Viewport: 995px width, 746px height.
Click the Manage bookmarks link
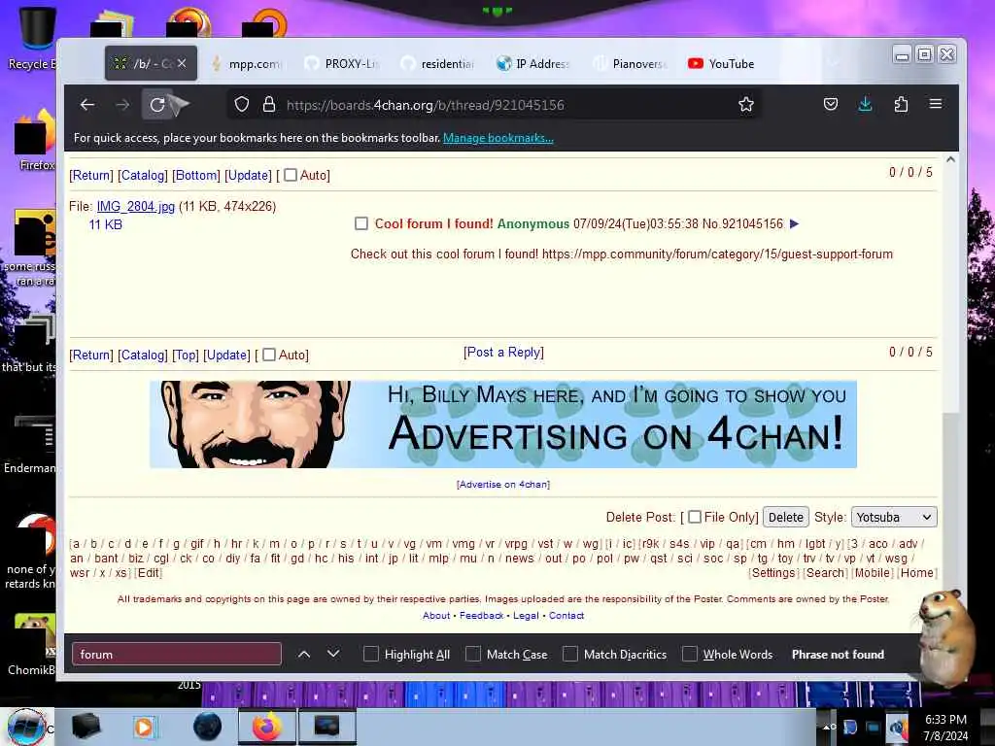tap(498, 138)
